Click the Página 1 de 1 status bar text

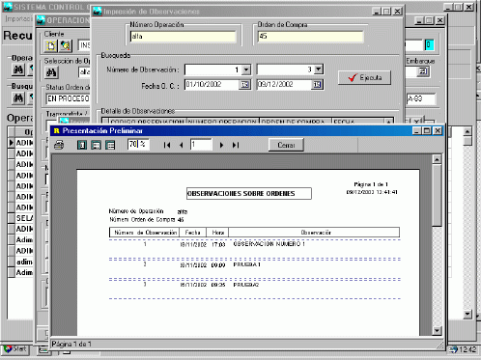71,344
